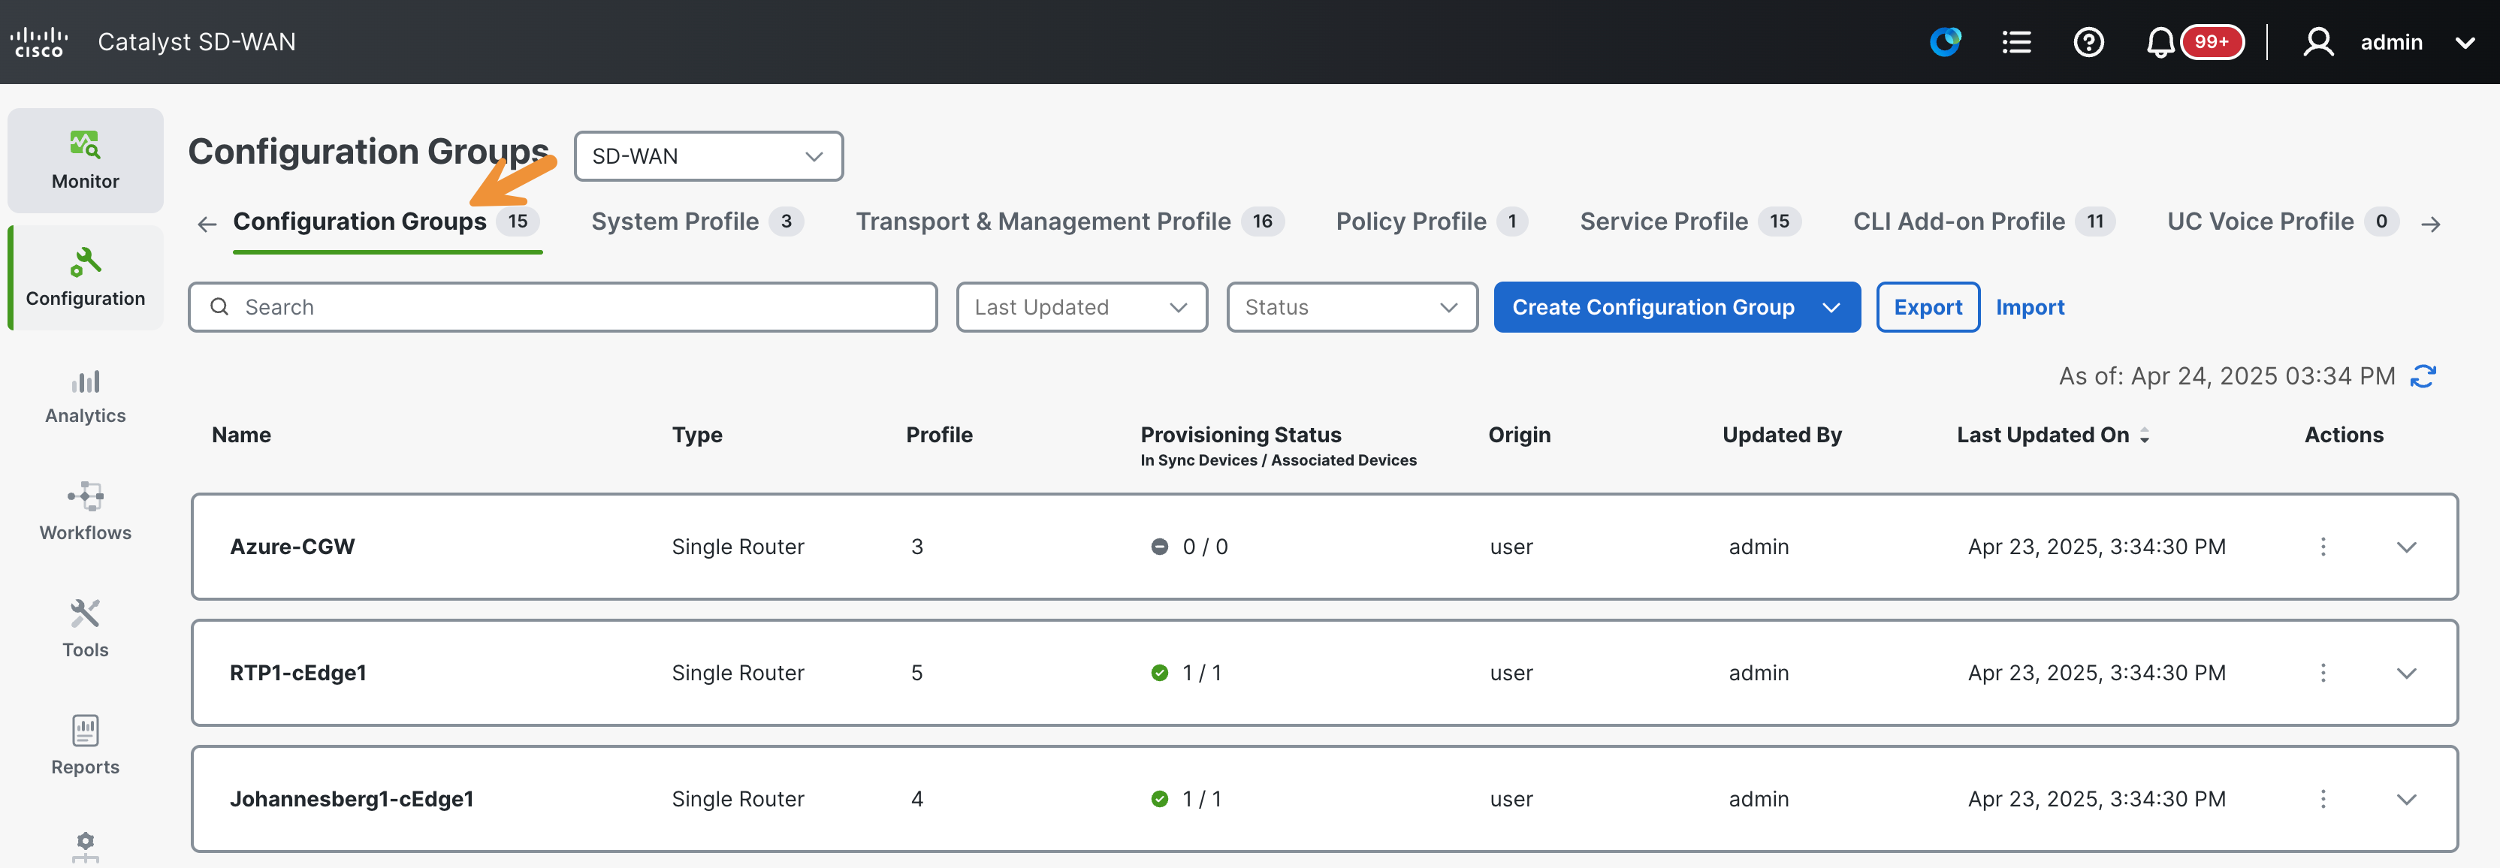Open the Last Updated filter dropdown

point(1082,307)
